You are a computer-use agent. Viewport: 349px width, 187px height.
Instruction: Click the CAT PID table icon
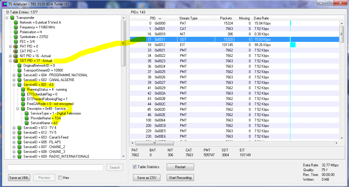click(15, 51)
